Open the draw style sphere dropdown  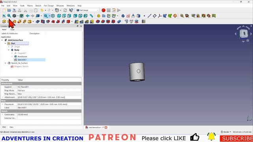(18, 16)
